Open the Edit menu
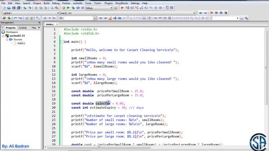This screenshot has height=151, width=269. pyautogui.click(x=10, y=3)
